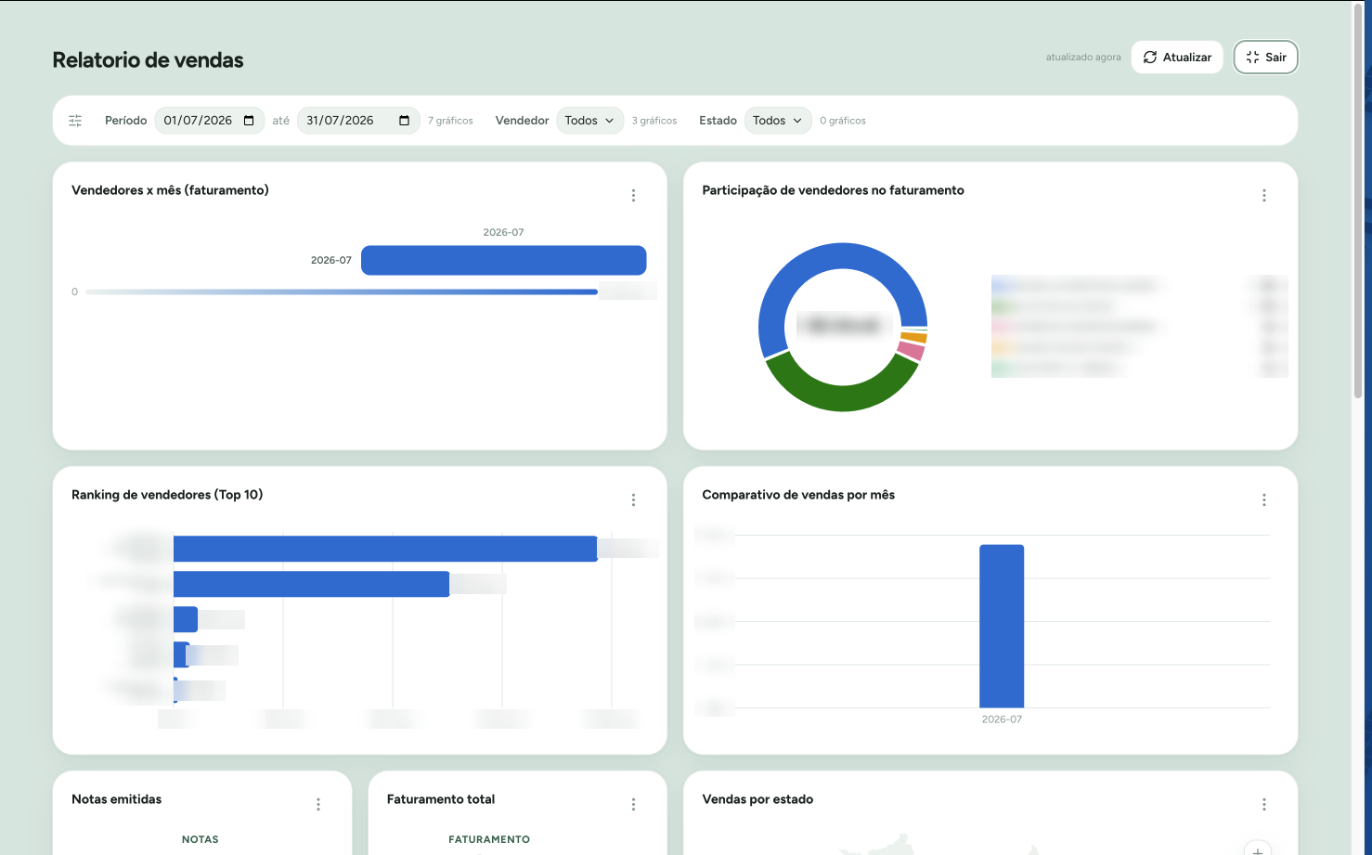Image resolution: width=1372 pixels, height=855 pixels.
Task: Open options menu for Notas emitidas card
Action: [x=317, y=804]
